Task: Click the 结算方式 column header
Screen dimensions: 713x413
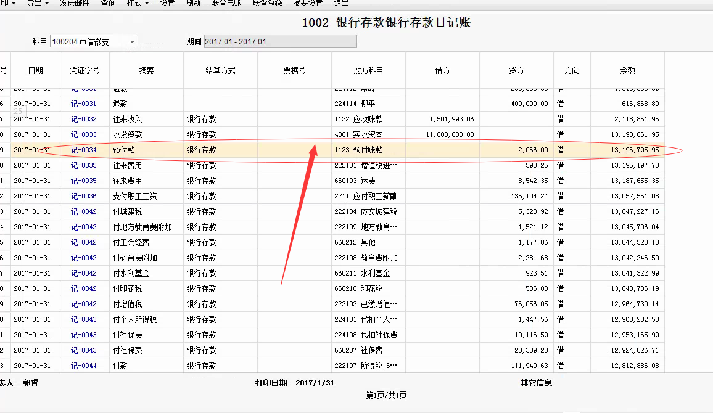Action: (x=221, y=70)
